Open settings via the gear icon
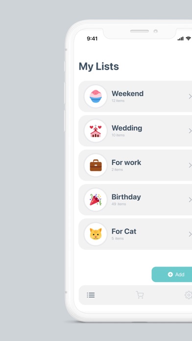Image resolution: width=192 pixels, height=341 pixels. point(188,295)
